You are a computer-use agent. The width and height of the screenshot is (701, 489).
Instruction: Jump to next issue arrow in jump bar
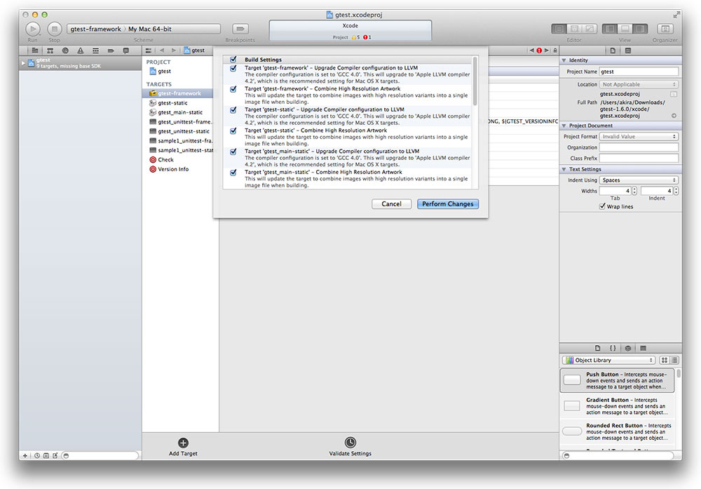547,51
